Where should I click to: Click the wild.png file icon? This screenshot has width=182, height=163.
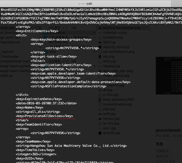[x=100, y=61]
